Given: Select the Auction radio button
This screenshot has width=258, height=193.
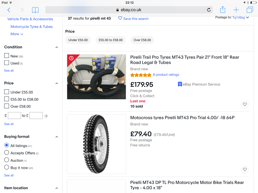Looking at the screenshot, I should pos(7,160).
